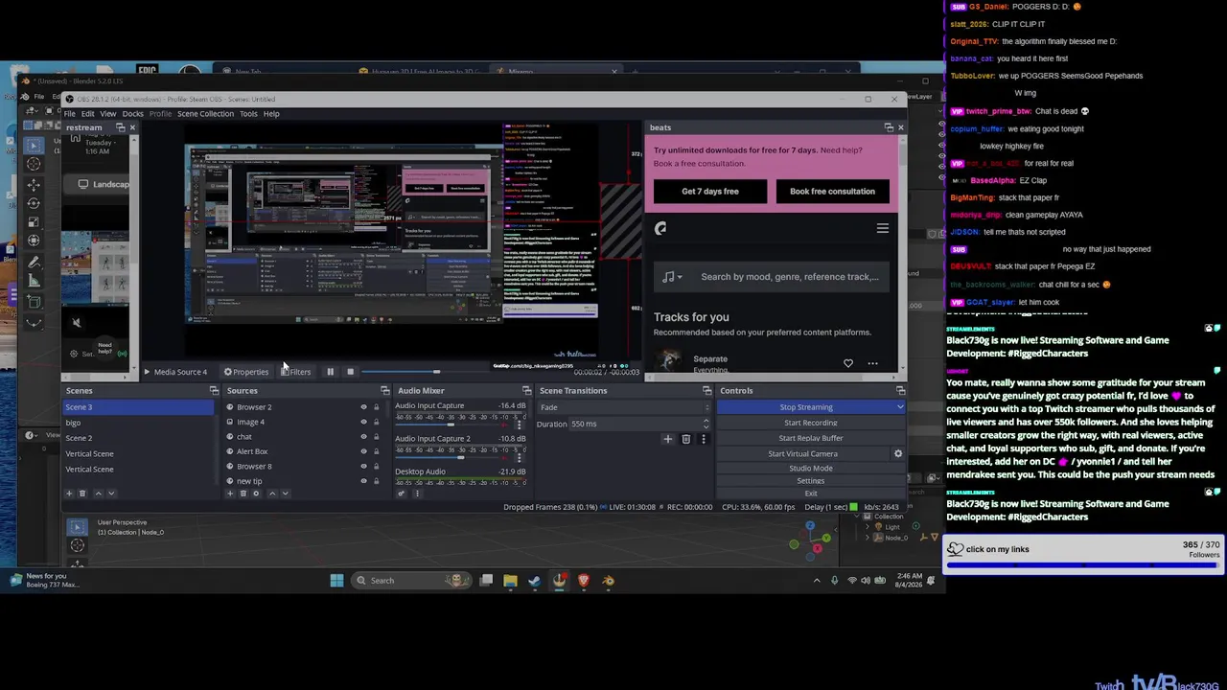Image resolution: width=1227 pixels, height=690 pixels.
Task: Expand Stop Streaming dropdown arrow
Action: [x=900, y=407]
